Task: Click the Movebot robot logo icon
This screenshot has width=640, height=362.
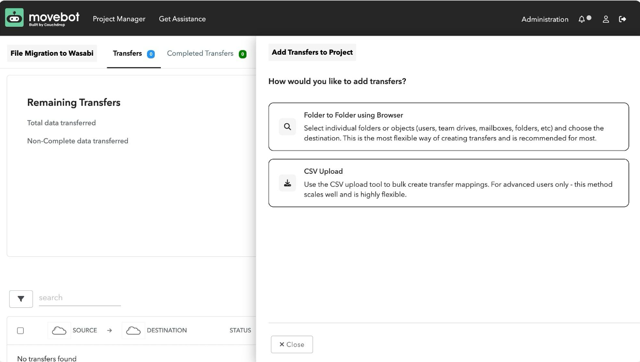Action: click(x=14, y=18)
